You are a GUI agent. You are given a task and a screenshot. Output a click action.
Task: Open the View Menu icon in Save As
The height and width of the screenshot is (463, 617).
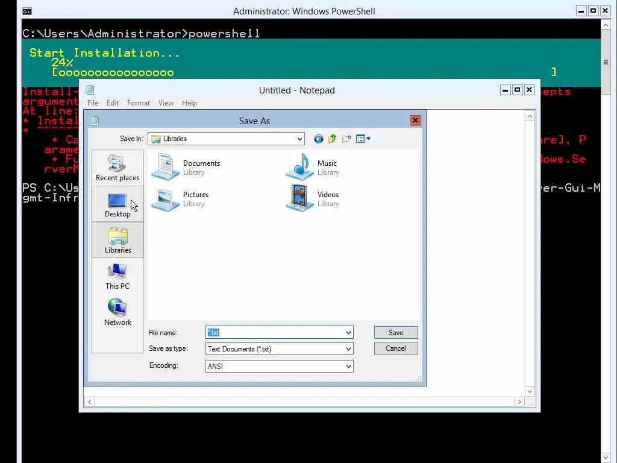(363, 139)
